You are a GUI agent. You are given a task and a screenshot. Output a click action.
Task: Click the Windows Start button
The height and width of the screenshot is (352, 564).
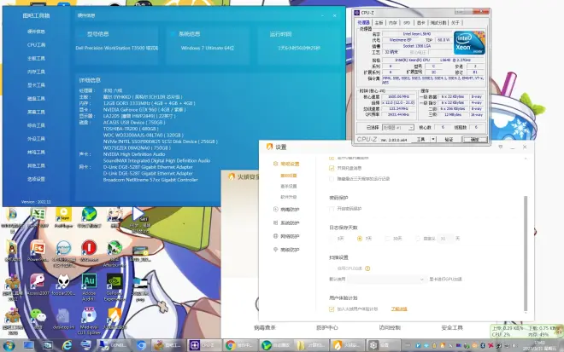tap(10, 345)
